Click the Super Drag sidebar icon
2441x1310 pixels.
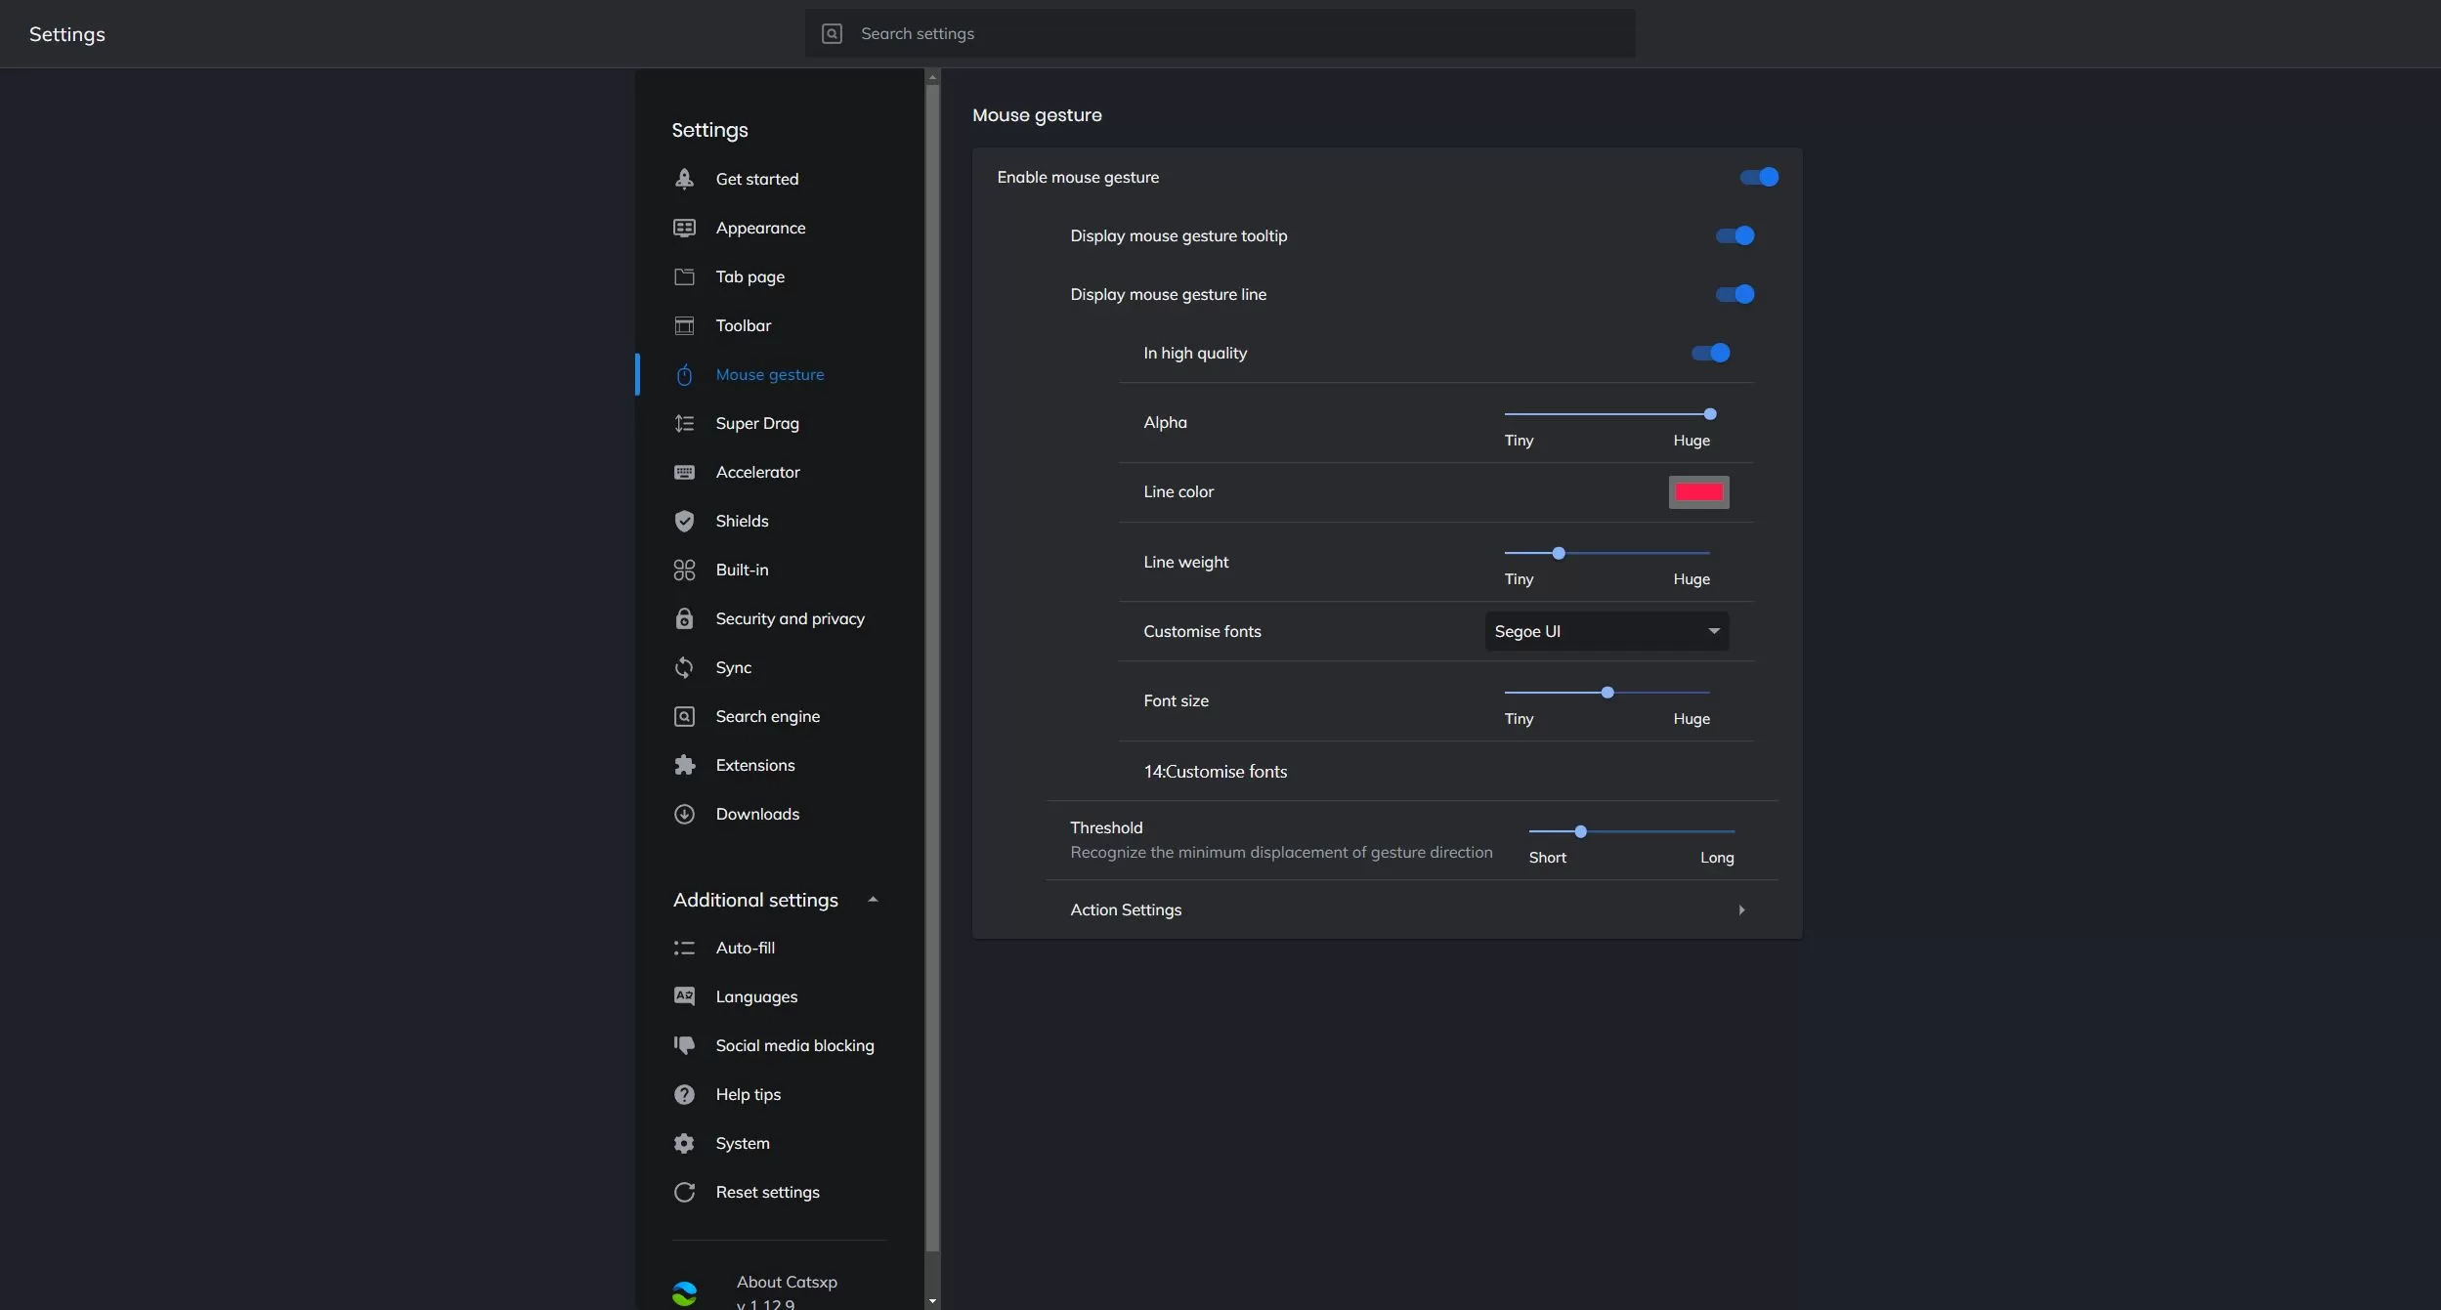click(685, 423)
